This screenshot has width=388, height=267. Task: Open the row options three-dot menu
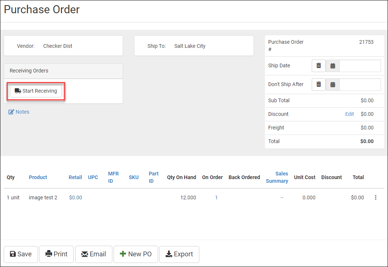click(375, 197)
